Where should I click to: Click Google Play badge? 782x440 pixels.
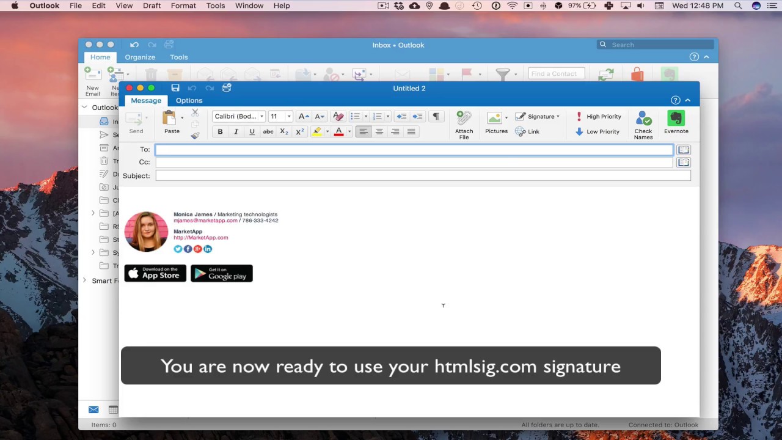click(222, 273)
